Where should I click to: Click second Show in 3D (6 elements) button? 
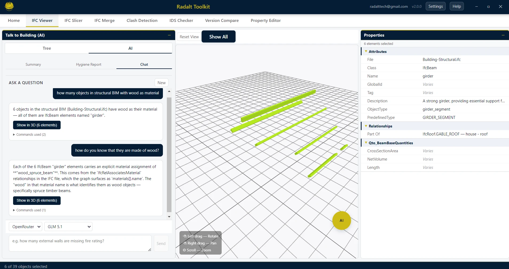click(37, 201)
